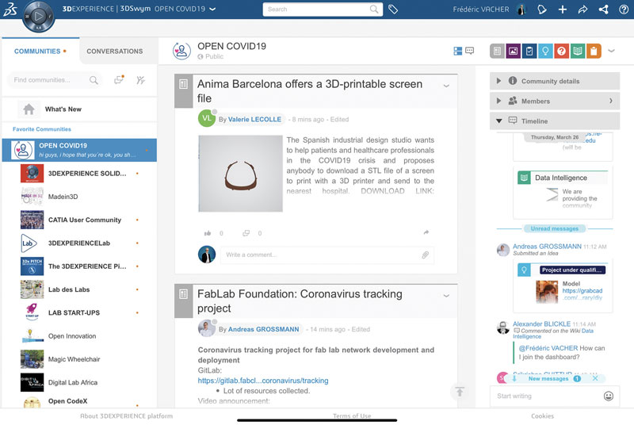Click the dark blue clipboard-check icon
Screen dimensions: 634x425
click(x=529, y=51)
